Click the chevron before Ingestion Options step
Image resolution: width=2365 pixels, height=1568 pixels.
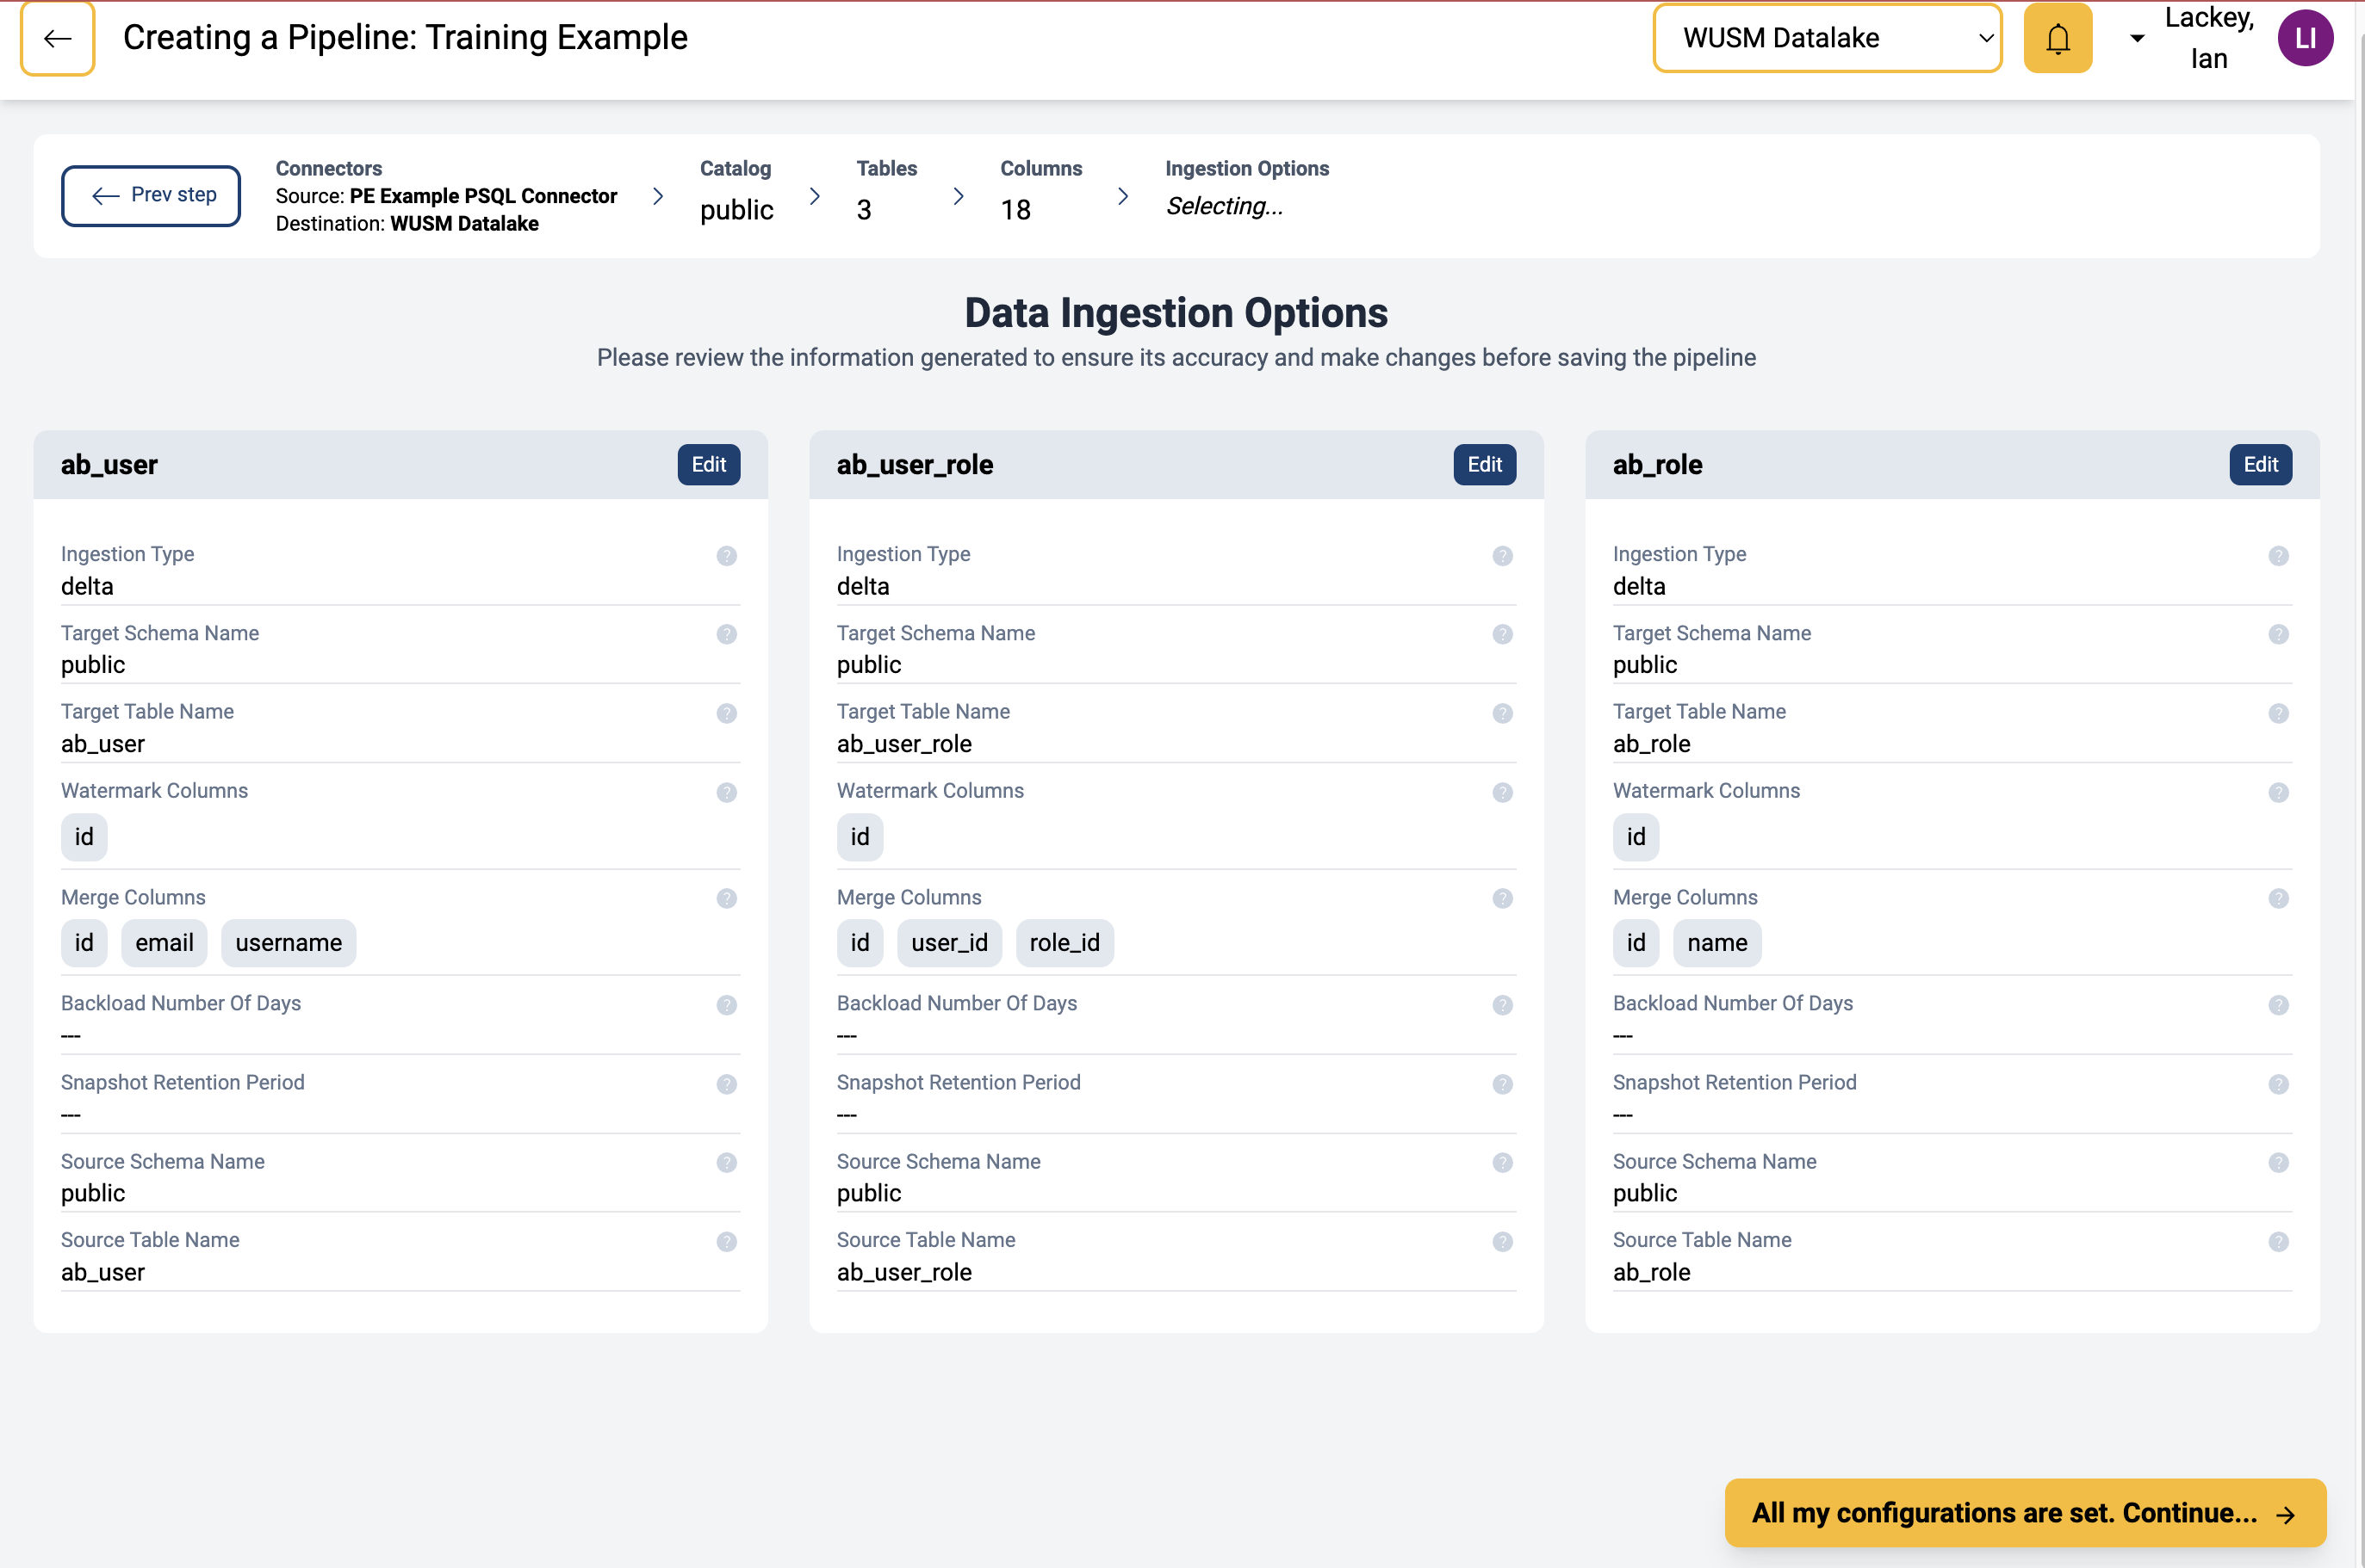coord(1123,196)
